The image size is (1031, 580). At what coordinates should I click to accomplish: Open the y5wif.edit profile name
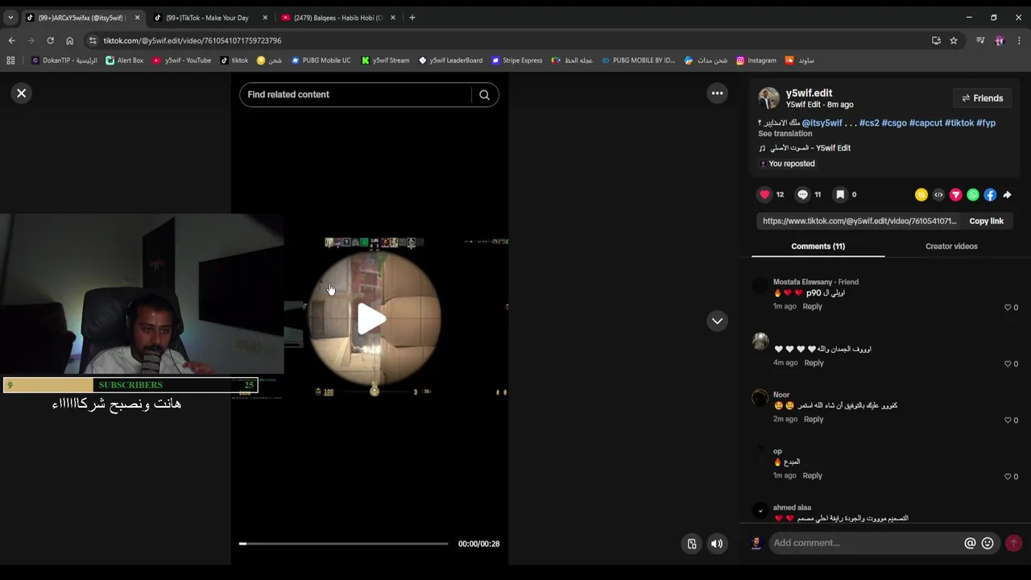click(809, 93)
